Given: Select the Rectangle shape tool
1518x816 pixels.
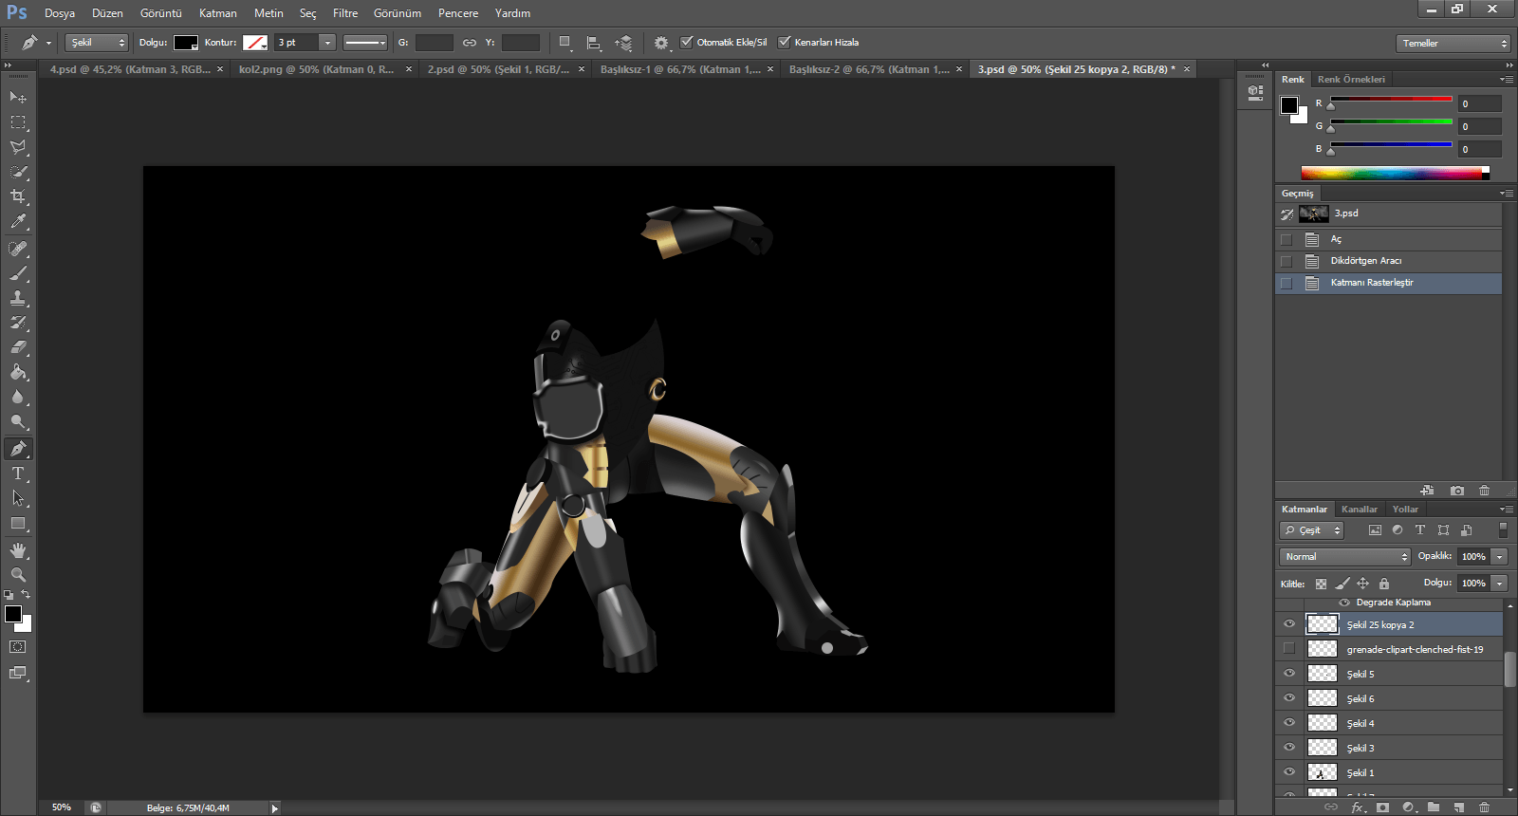Looking at the screenshot, I should coord(18,523).
